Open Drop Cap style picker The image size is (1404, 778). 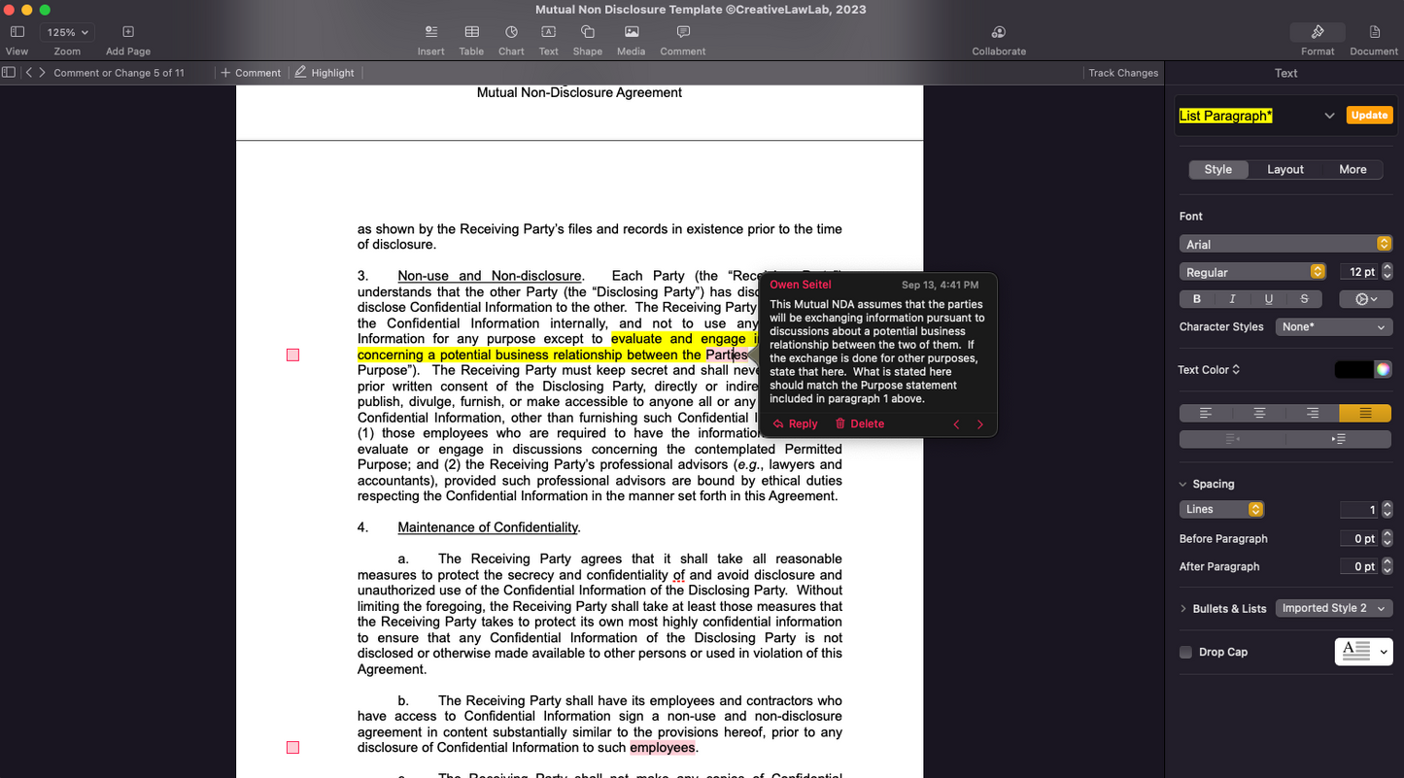coord(1363,652)
